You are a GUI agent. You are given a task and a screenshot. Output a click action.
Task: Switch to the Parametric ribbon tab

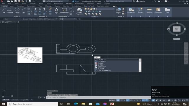click(x=31, y=6)
